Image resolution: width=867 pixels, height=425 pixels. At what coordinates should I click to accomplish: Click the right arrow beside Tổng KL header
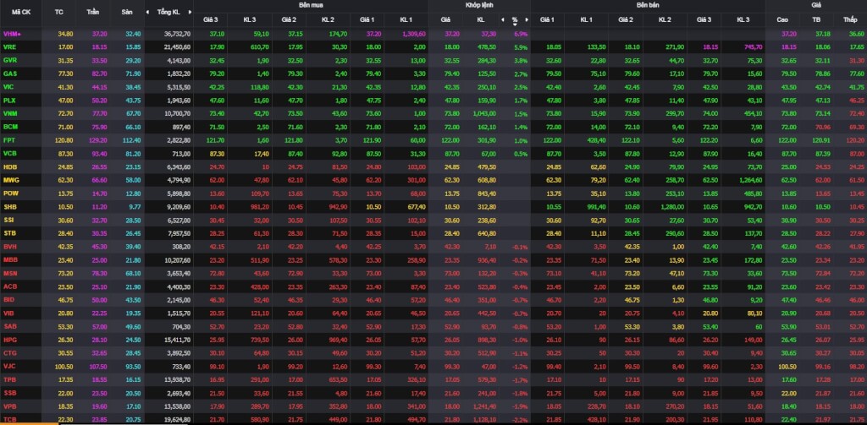point(190,12)
